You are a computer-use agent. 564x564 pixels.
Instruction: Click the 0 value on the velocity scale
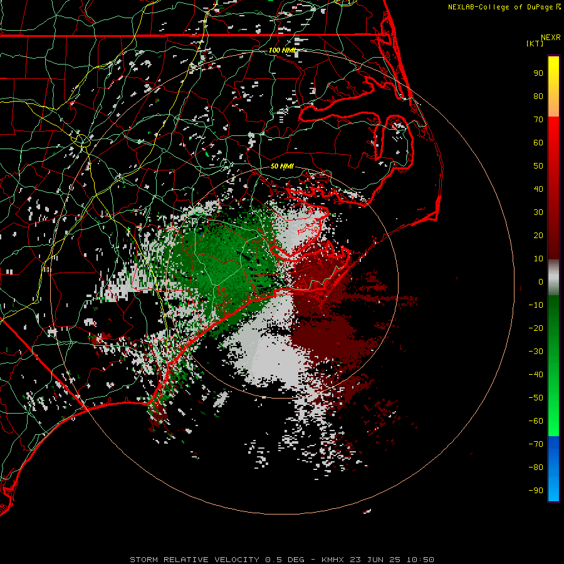point(541,282)
